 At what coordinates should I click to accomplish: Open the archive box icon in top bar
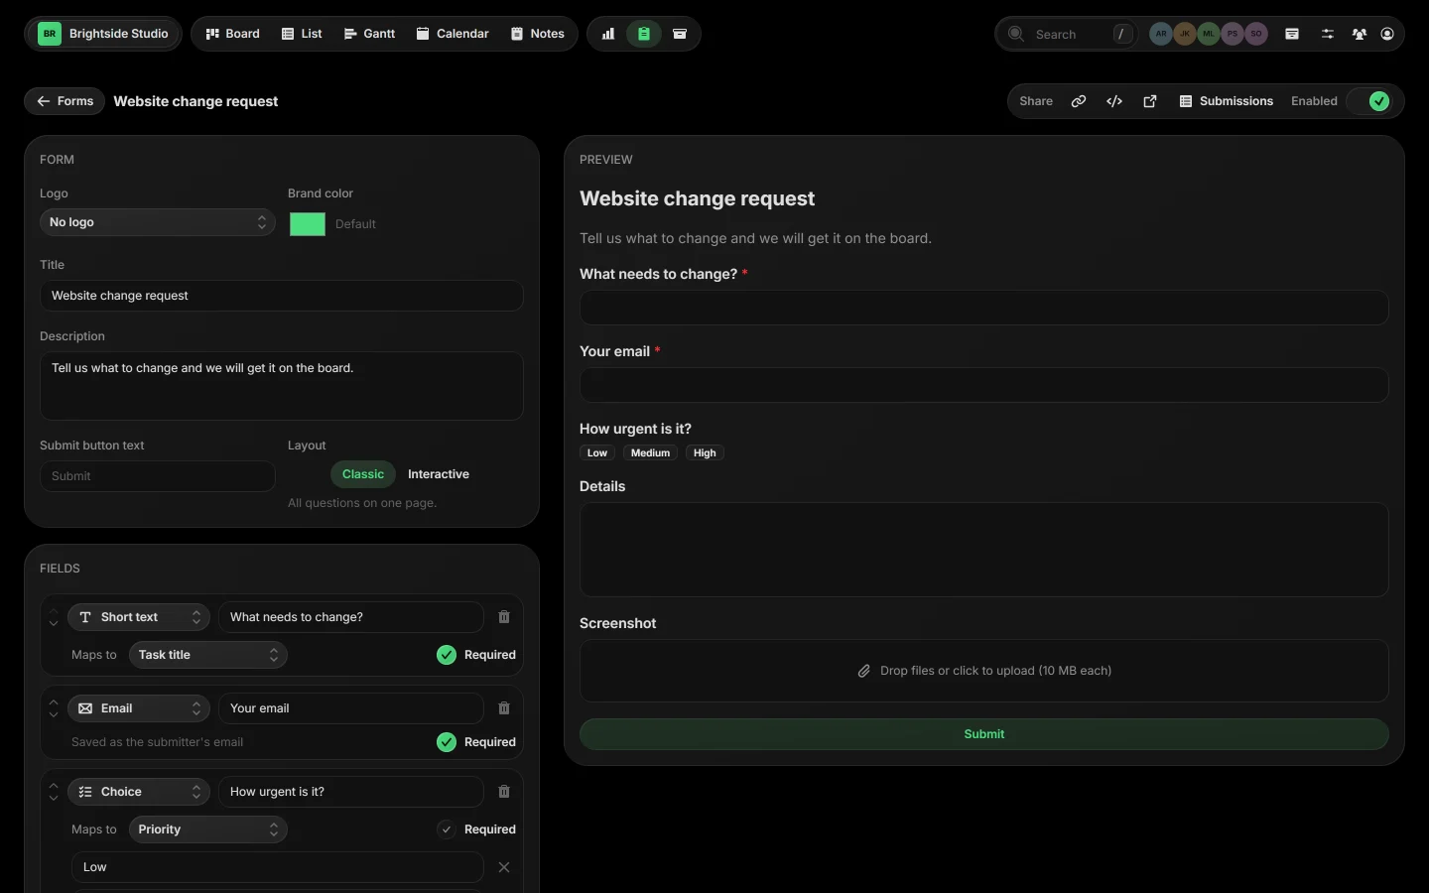coord(680,34)
